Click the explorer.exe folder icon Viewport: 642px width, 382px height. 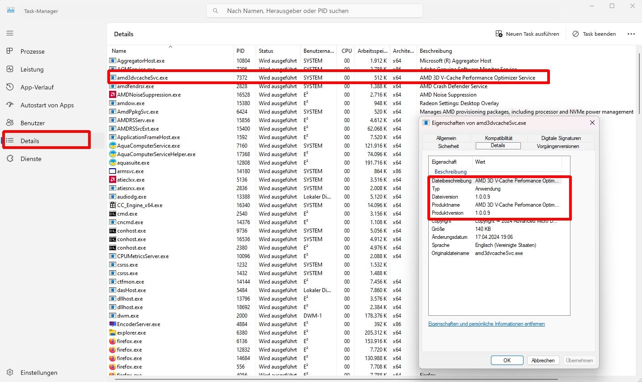[113, 332]
